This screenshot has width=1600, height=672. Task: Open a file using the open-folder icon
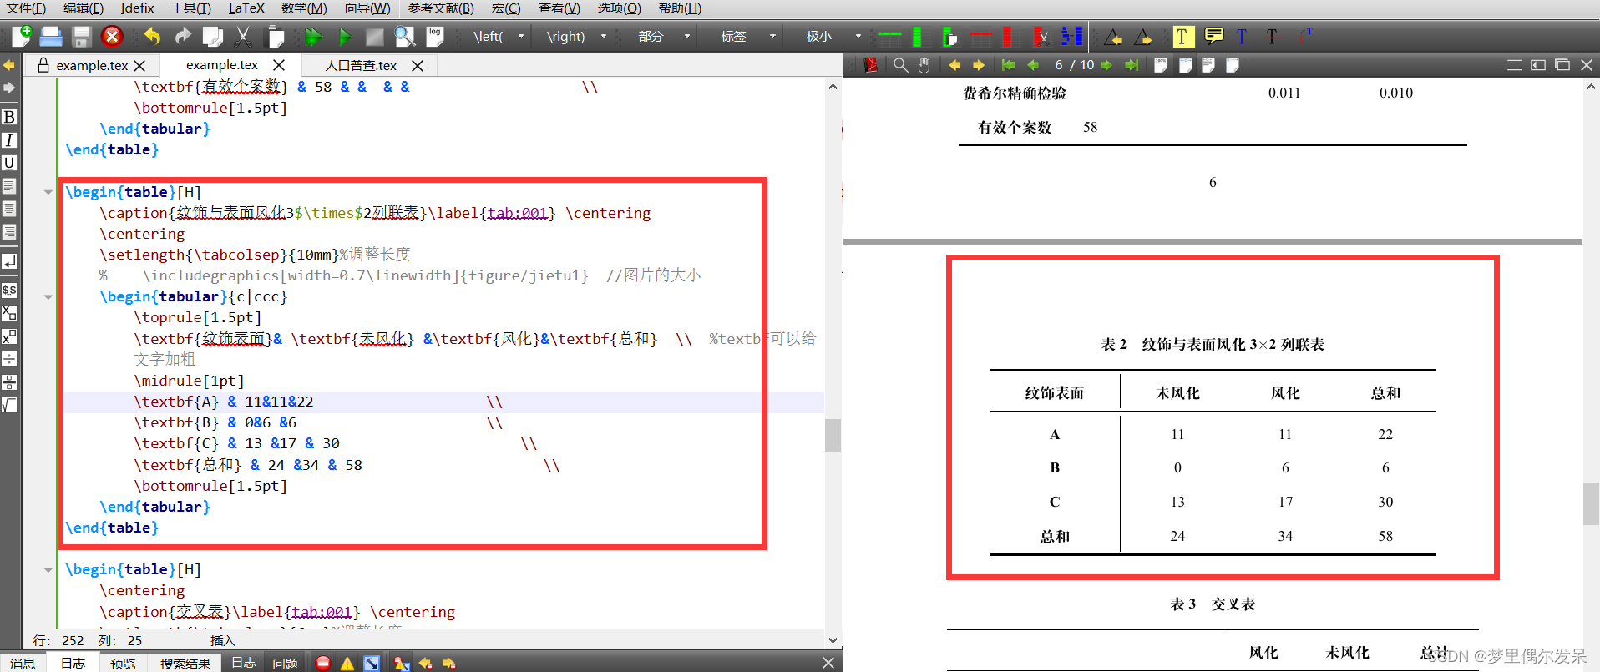[x=51, y=36]
